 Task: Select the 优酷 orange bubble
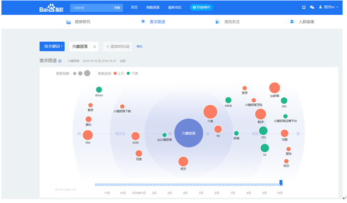[284, 133]
